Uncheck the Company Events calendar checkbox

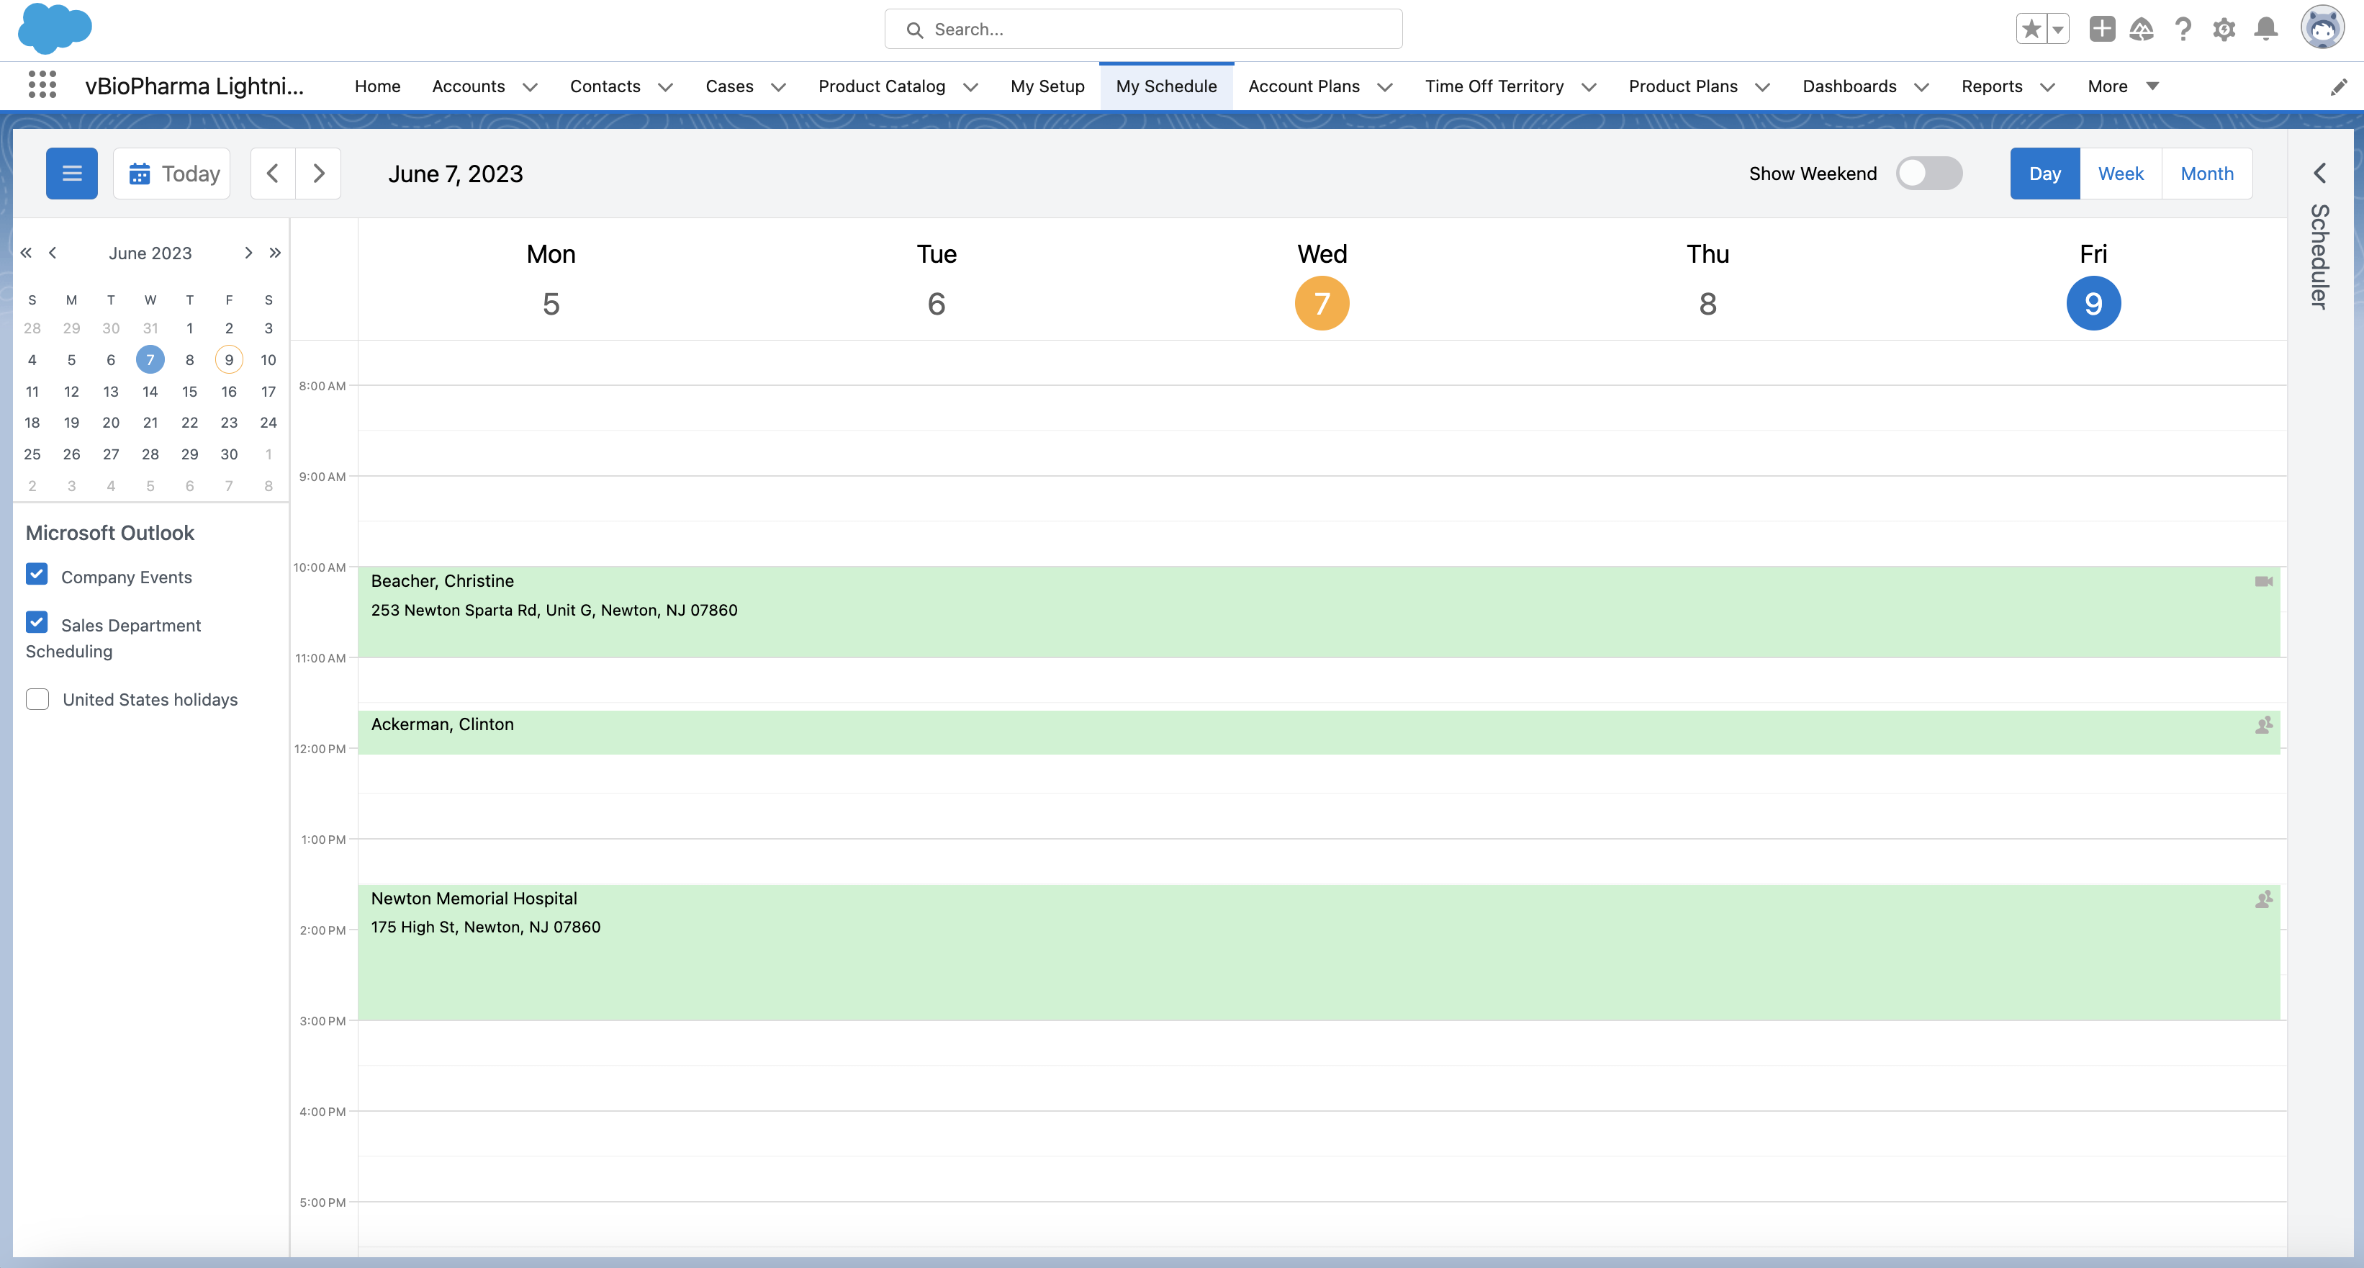[37, 575]
